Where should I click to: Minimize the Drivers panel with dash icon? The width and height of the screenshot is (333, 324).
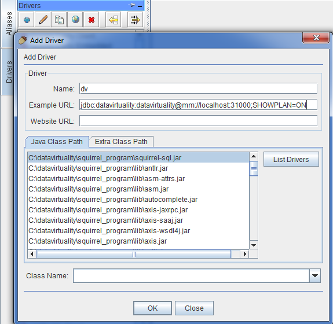pyautogui.click(x=140, y=6)
